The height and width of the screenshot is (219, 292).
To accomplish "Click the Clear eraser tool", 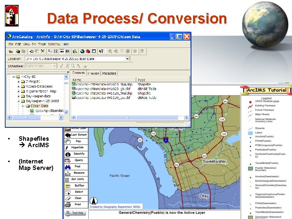I will 76,198.
